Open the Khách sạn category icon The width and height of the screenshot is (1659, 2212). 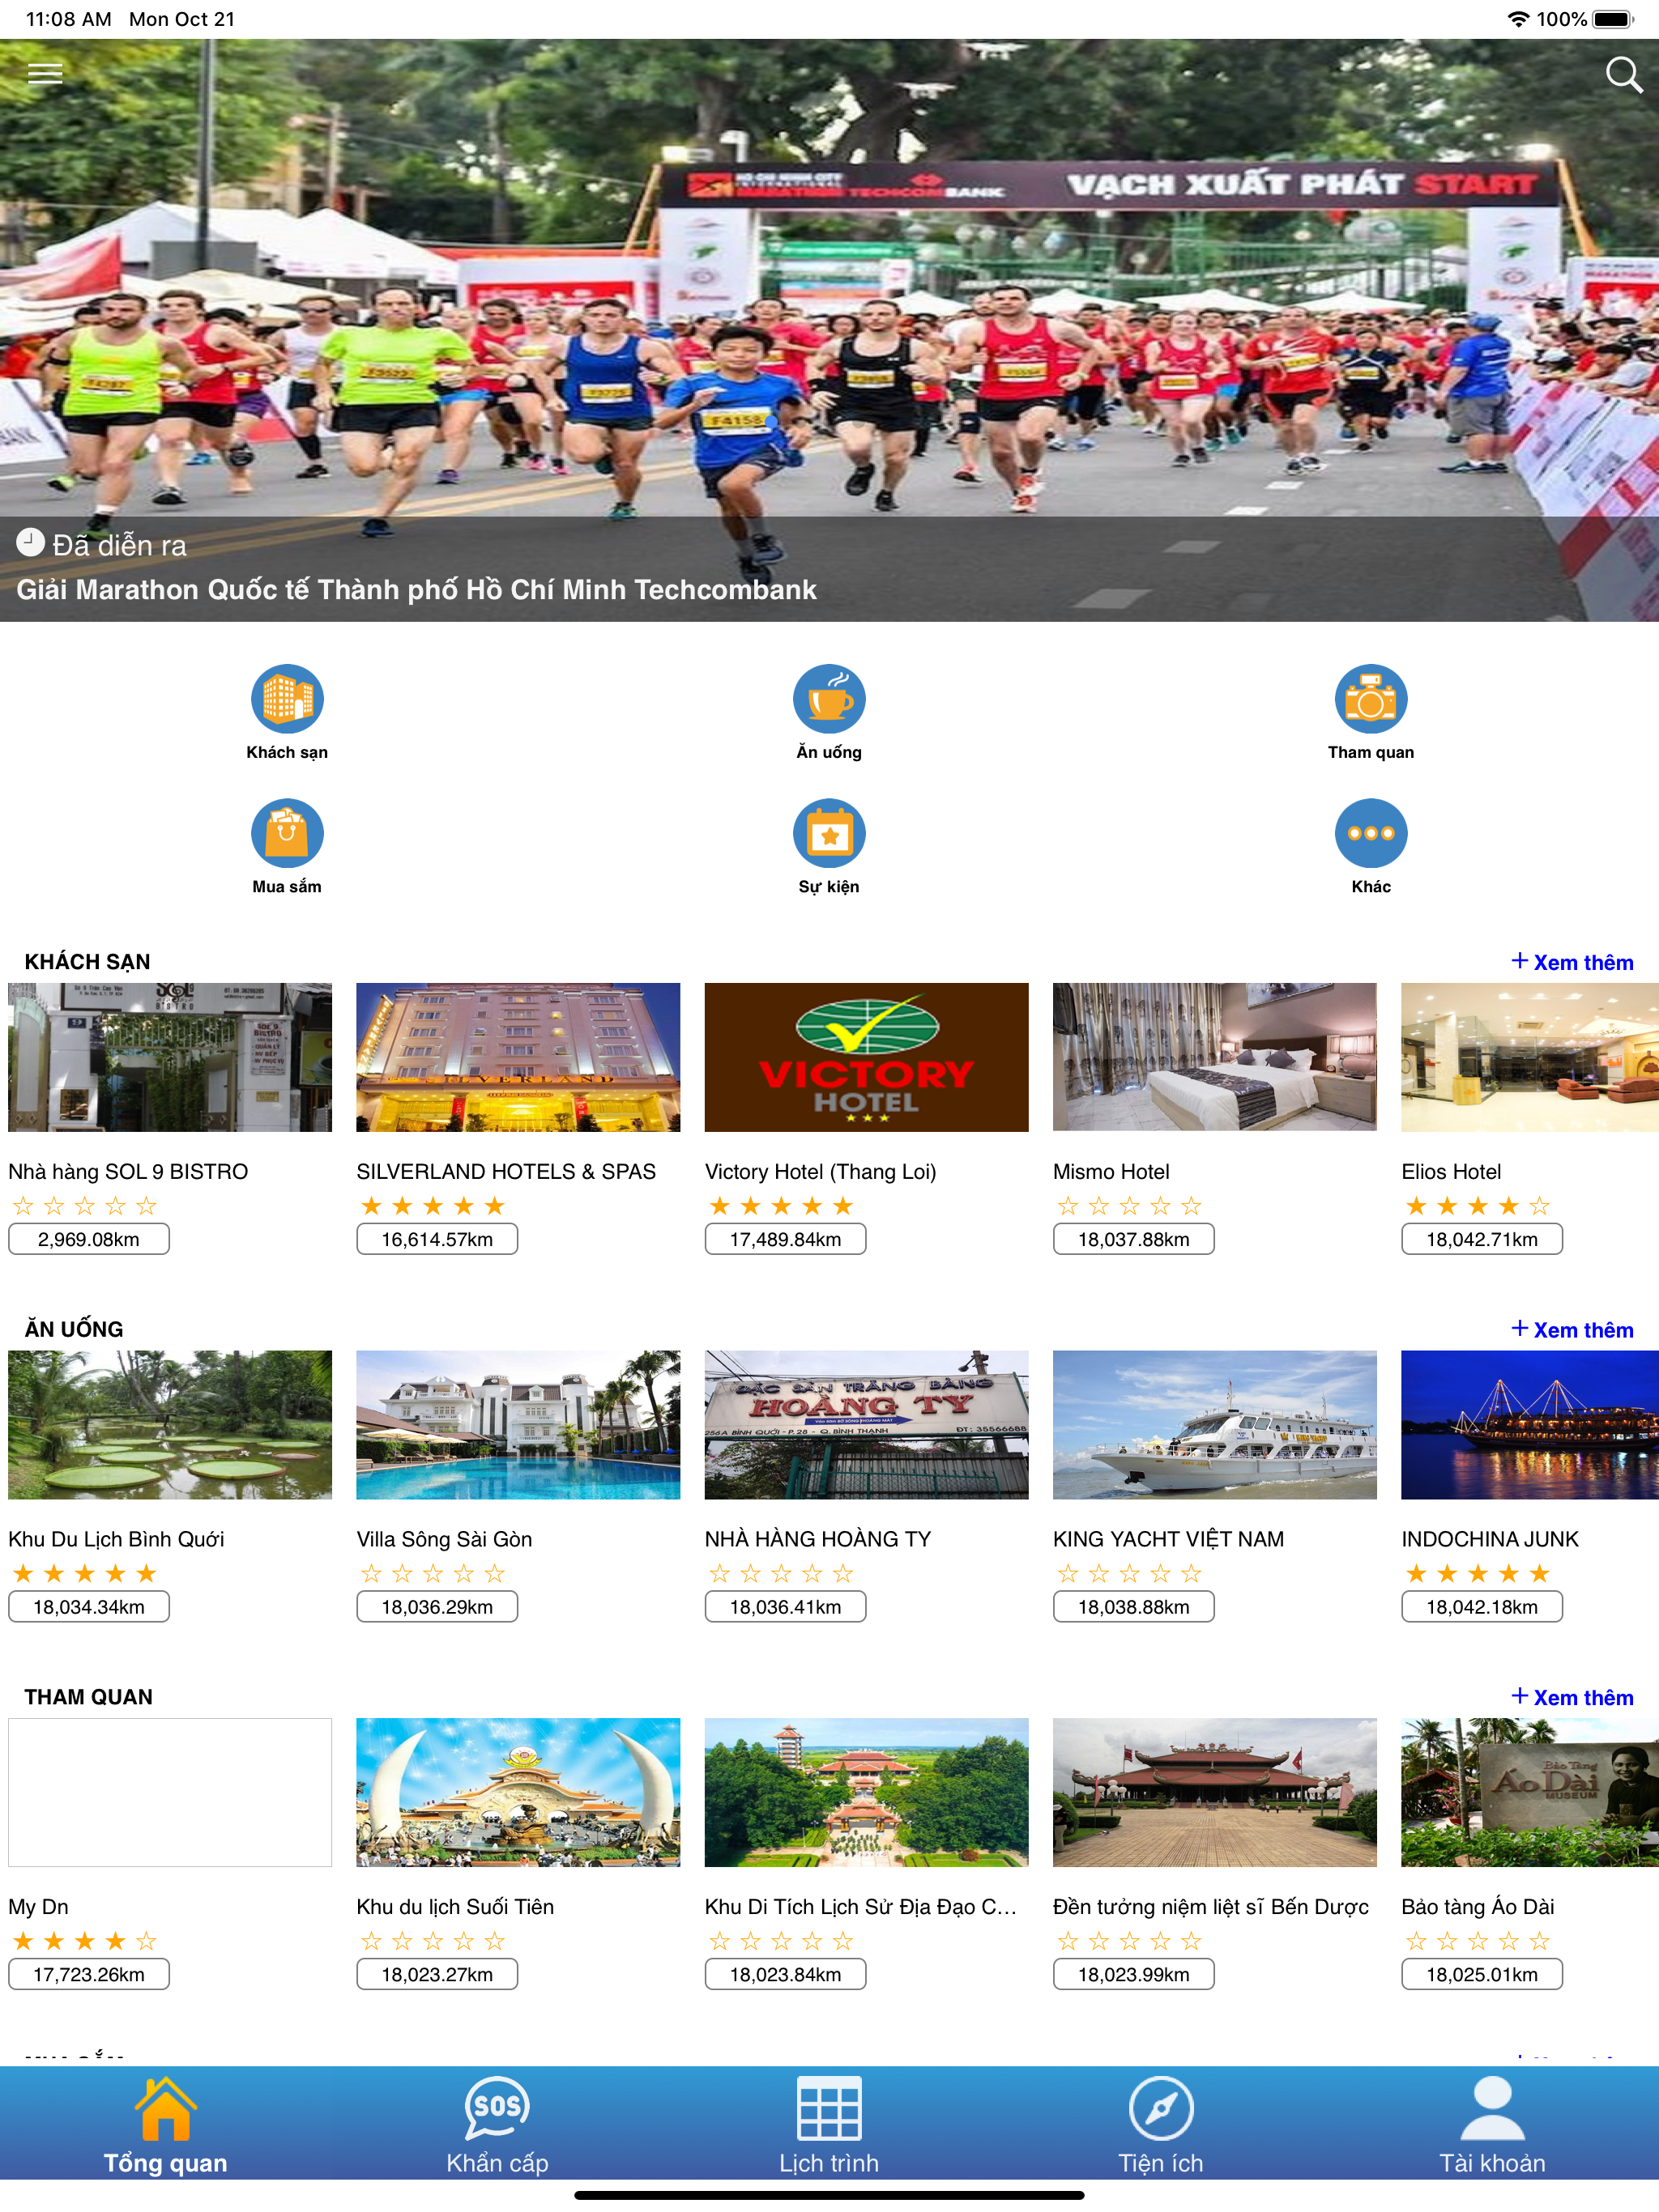tap(288, 699)
